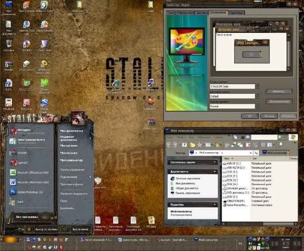Click Все программы in Start menu

(x=27, y=217)
